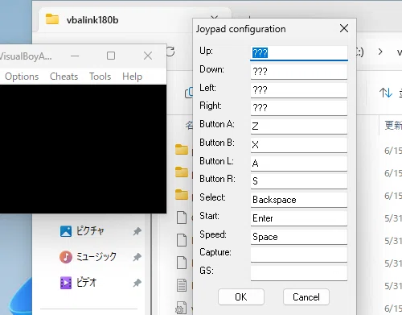This screenshot has height=315, width=402.
Task: Focus the Left key input field
Action: coord(299,89)
